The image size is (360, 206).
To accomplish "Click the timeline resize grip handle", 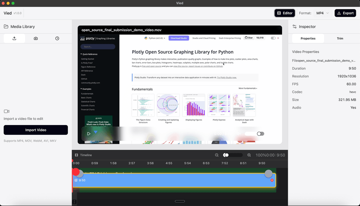I will point(180,202).
